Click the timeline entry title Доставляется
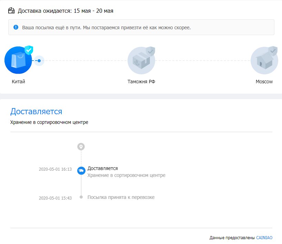The image size is (282, 244). point(102,168)
